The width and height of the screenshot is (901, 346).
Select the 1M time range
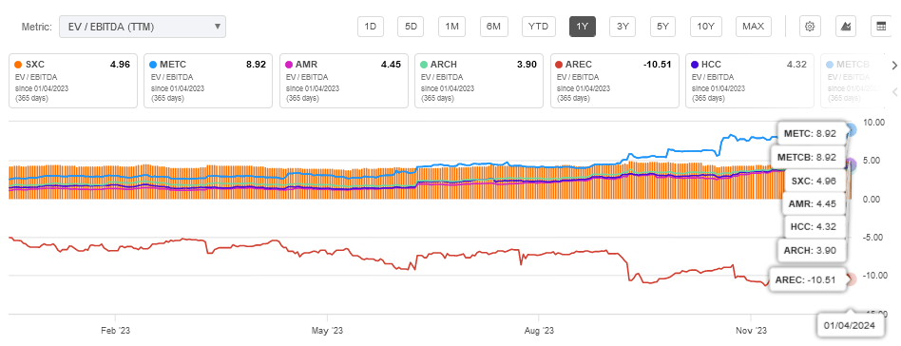[451, 27]
